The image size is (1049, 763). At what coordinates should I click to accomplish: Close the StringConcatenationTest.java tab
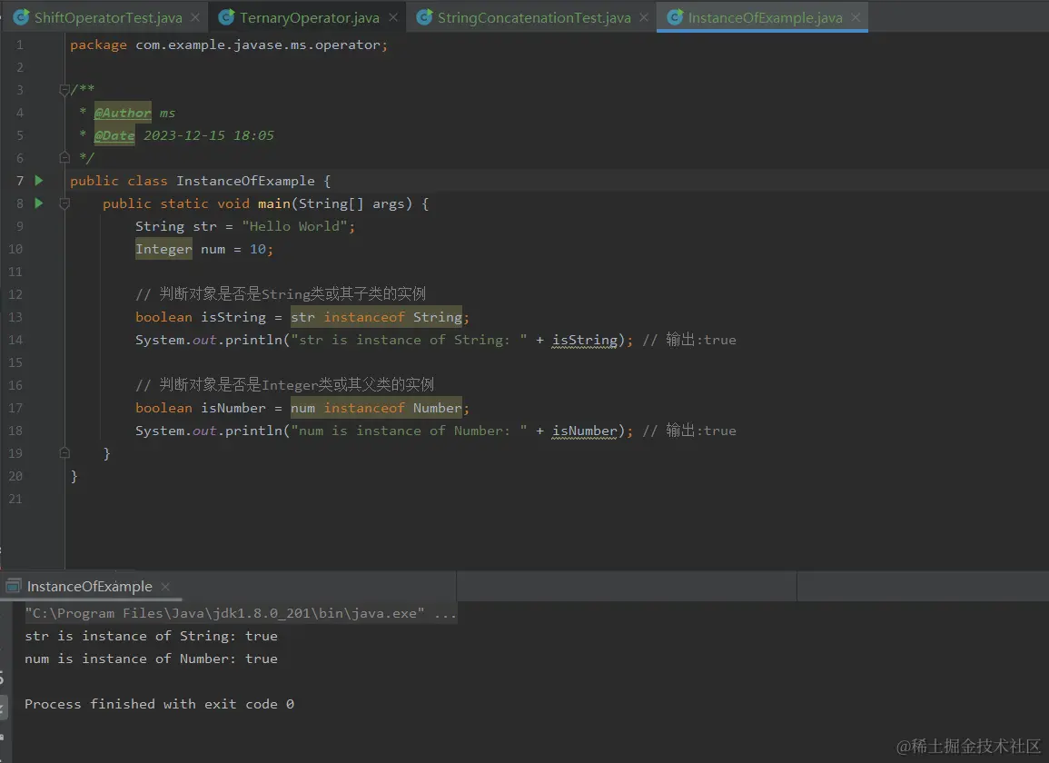click(644, 17)
